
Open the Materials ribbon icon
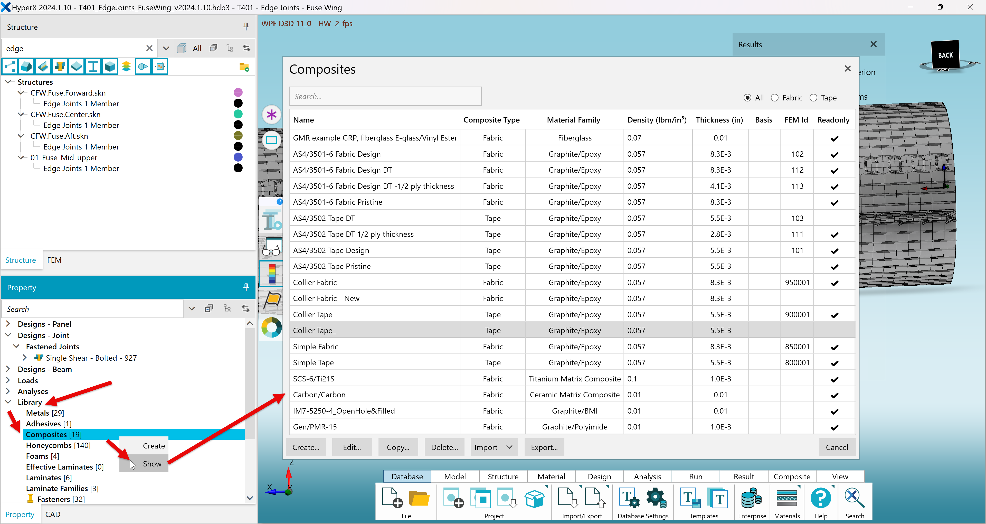(787, 498)
